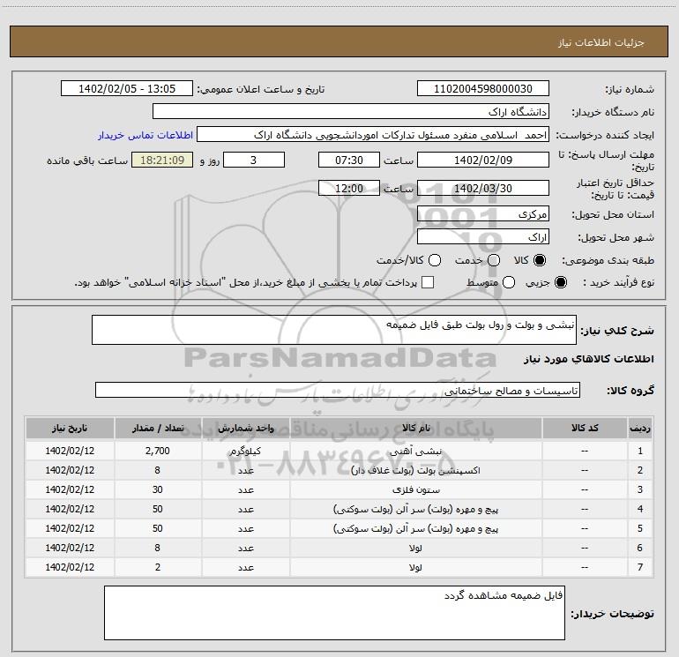The width and height of the screenshot is (679, 657).
Task: Click the quantity 30 for ستون فلزی
Action: (158, 489)
